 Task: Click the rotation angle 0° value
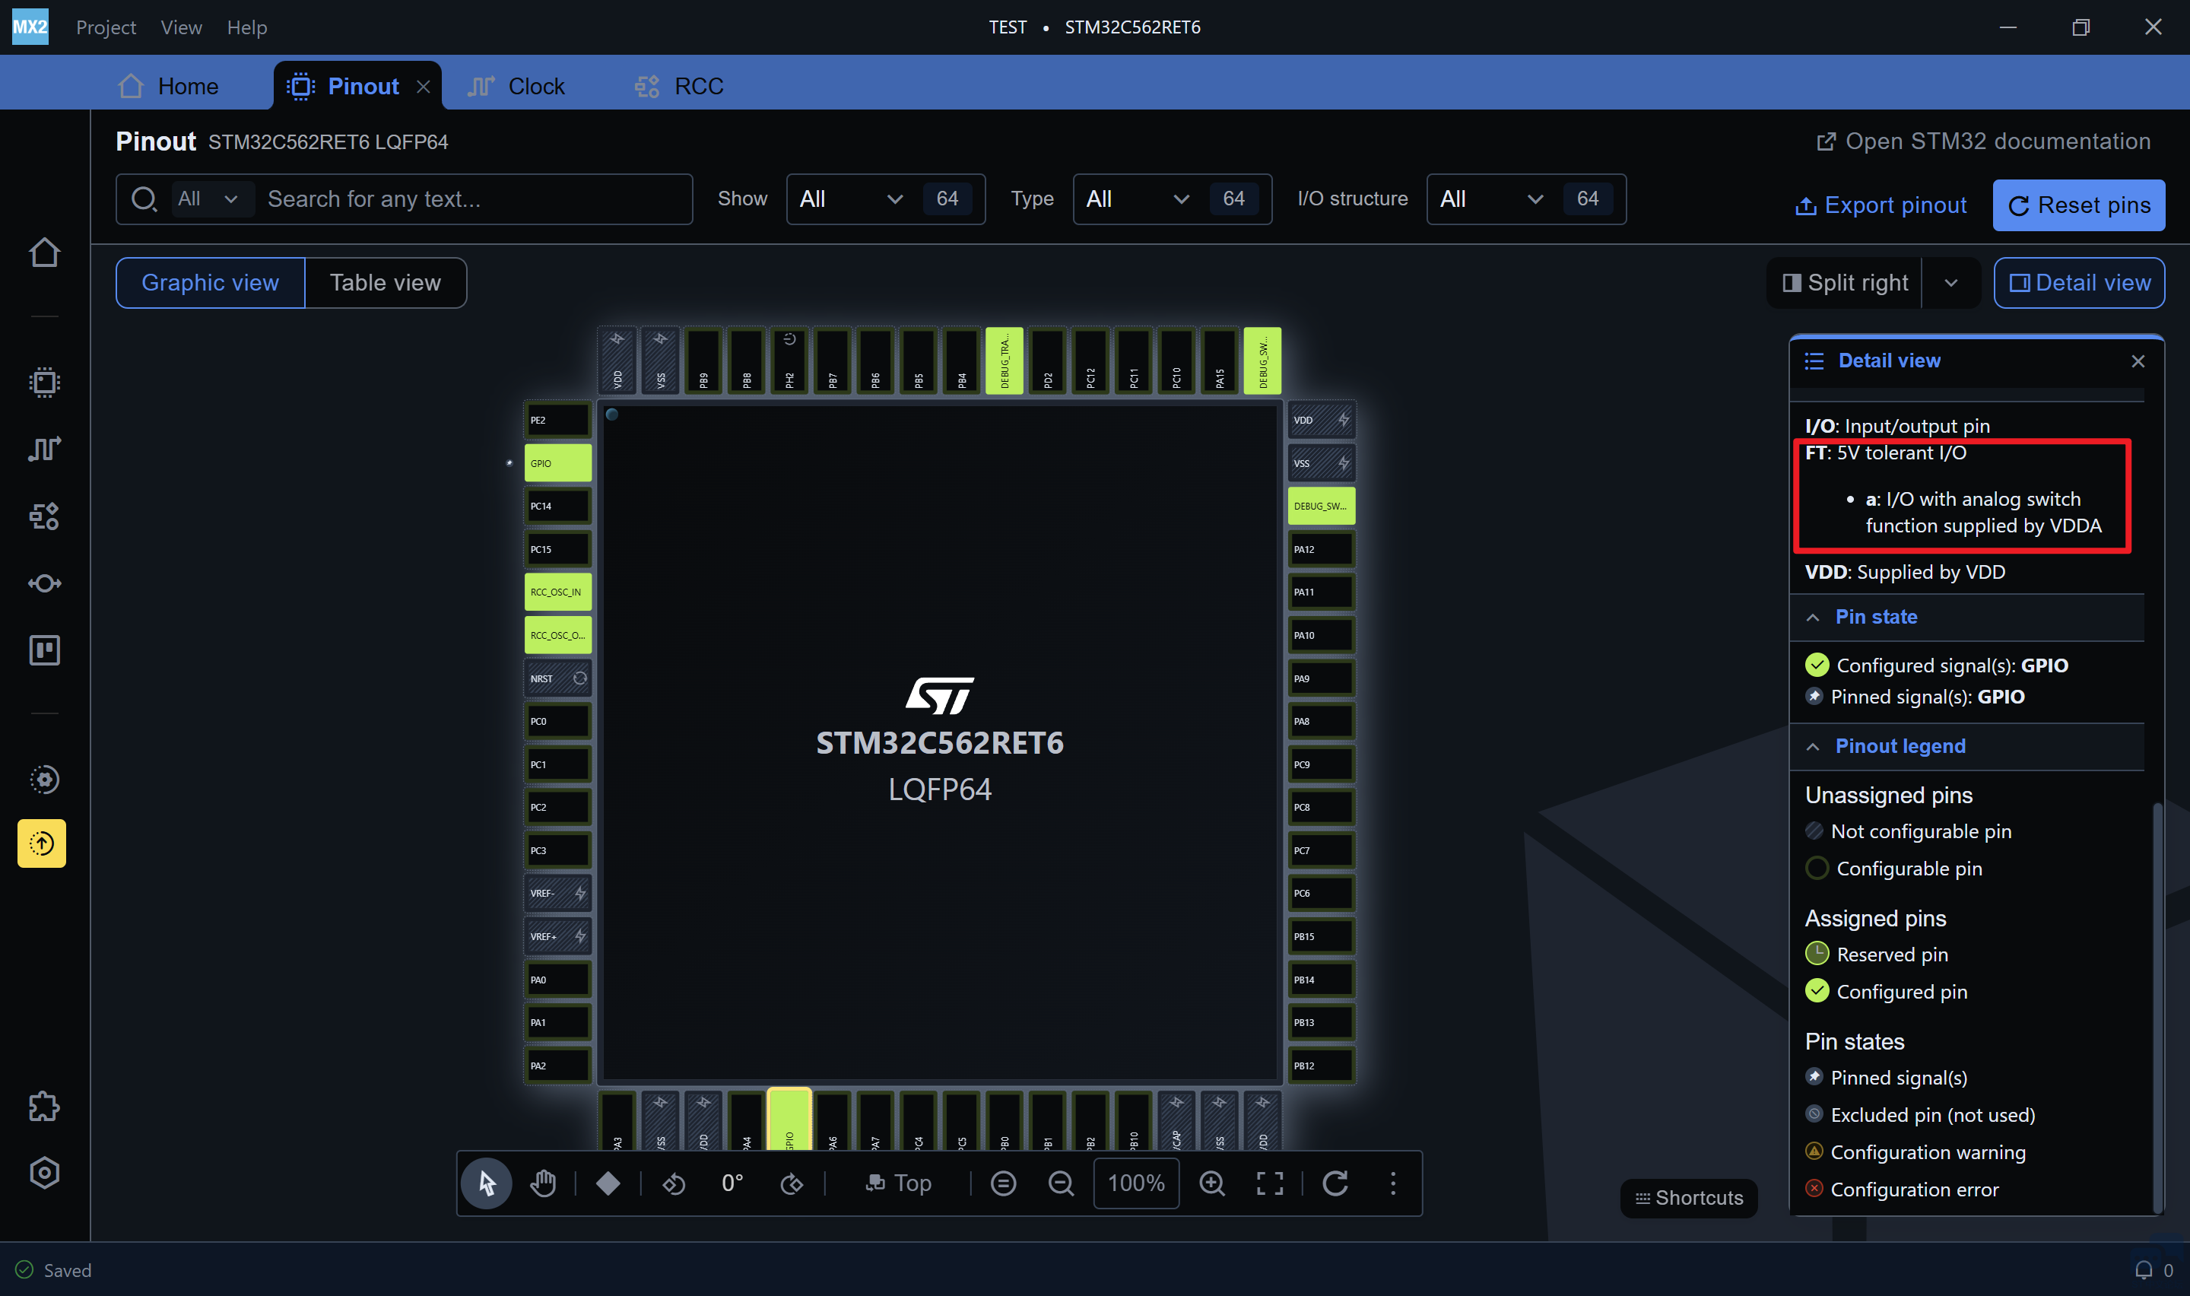click(x=733, y=1183)
